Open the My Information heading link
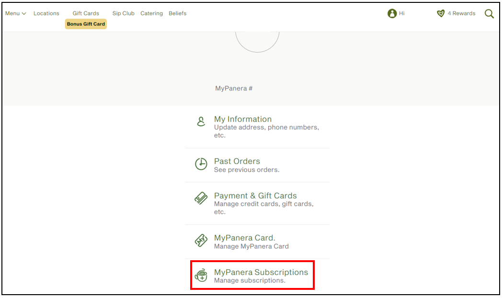Viewport: 503px width, 298px height. coord(243,119)
